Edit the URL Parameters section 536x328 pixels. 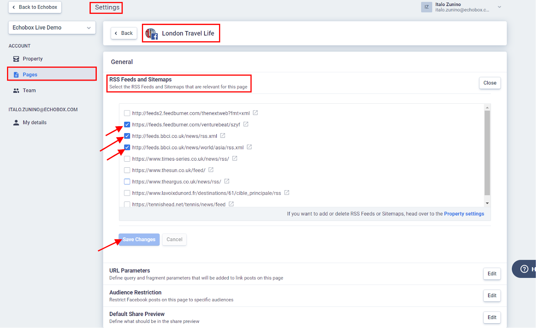pos(491,274)
